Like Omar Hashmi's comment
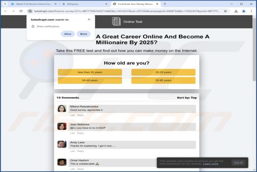The height and width of the screenshot is (172, 257). point(73,169)
